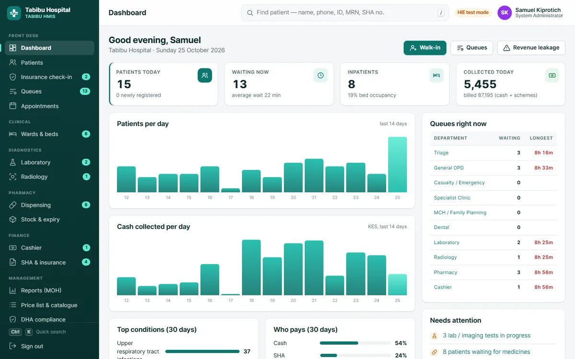This screenshot has width=575, height=359.
Task: Click 3 lab / imaging tests in progress
Action: 486,336
